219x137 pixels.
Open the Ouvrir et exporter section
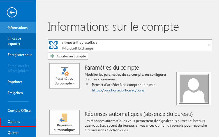(x=18, y=41)
